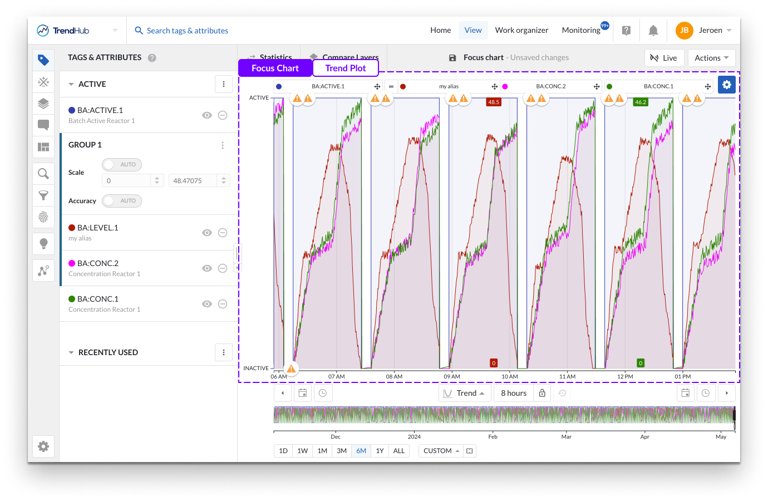768x501 pixels.
Task: Click the Live button
Action: click(664, 58)
